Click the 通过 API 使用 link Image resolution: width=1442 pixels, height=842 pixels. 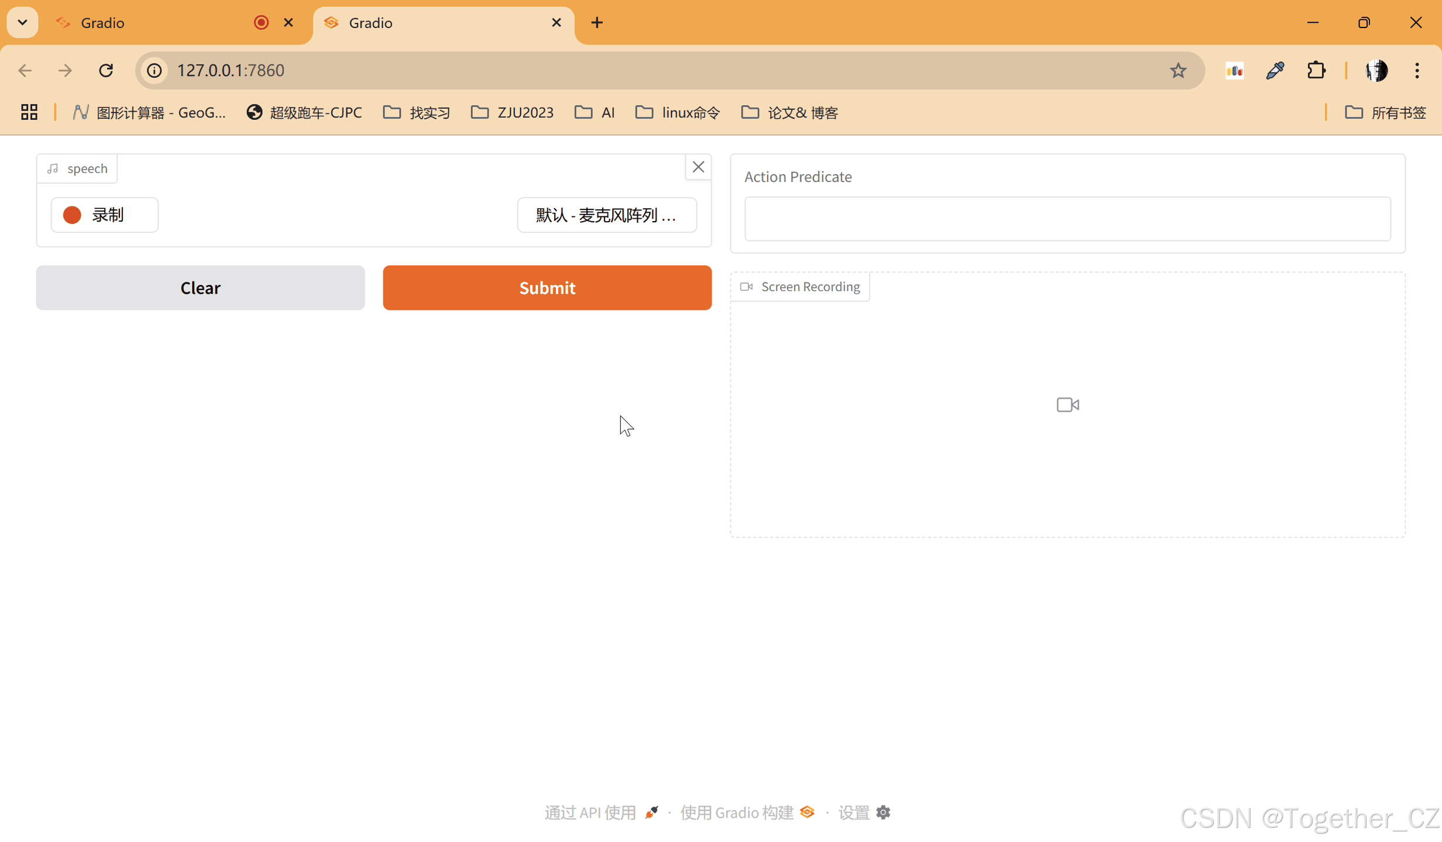[x=590, y=812]
